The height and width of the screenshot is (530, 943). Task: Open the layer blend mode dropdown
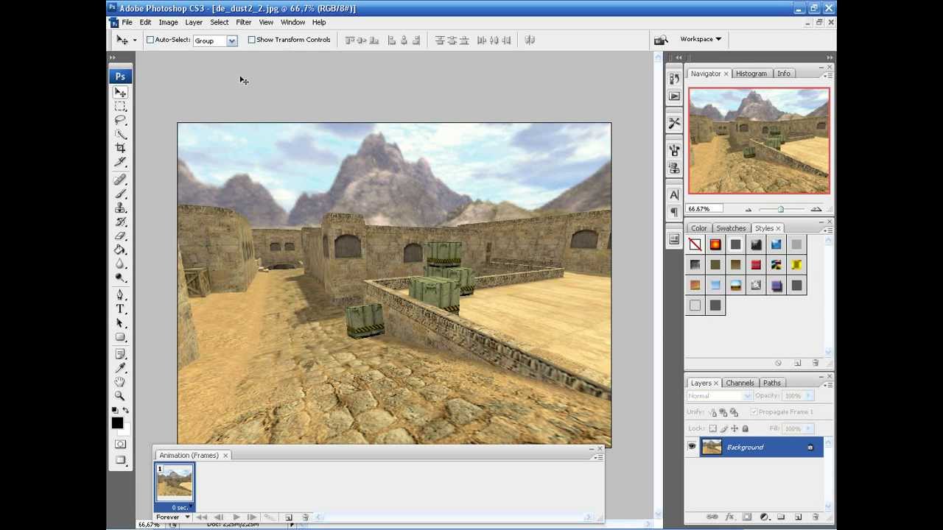click(719, 396)
